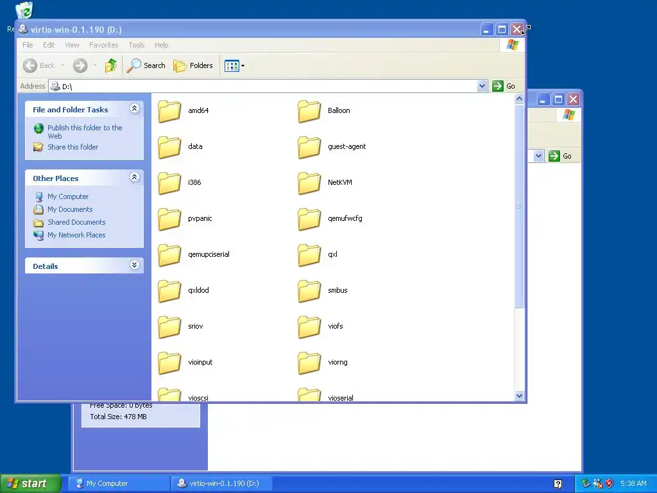Image resolution: width=657 pixels, height=493 pixels.
Task: Click the Forward navigation arrow
Action: click(x=80, y=65)
